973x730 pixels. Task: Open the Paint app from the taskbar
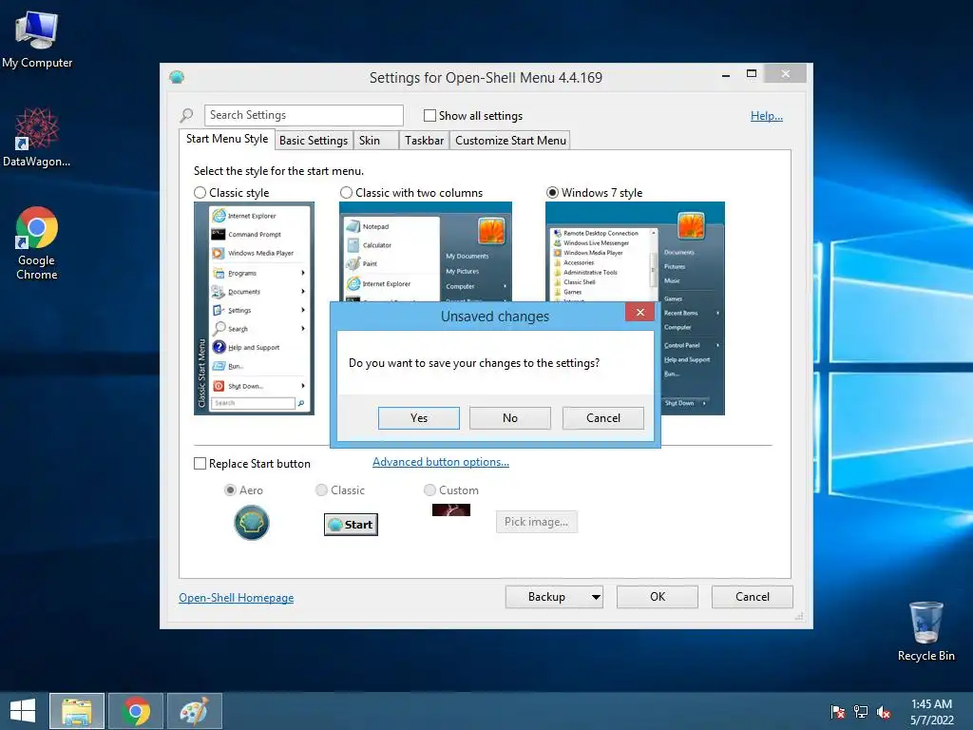194,711
